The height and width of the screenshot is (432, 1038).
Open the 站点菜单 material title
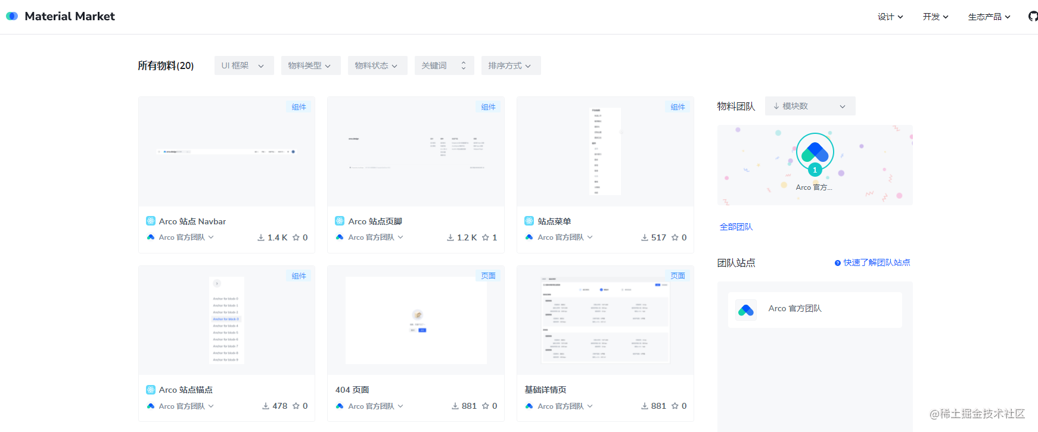coord(554,221)
